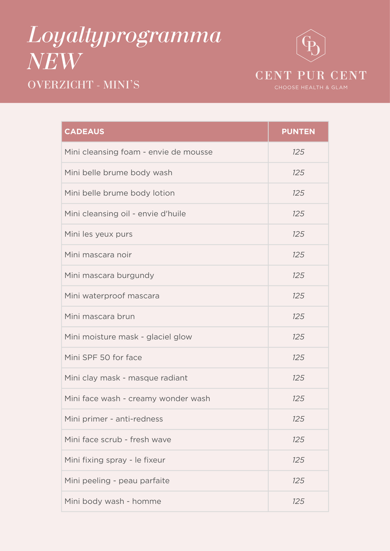This screenshot has height=551, width=390.
Task: Click the PUNTEN column header
Action: tap(298, 131)
